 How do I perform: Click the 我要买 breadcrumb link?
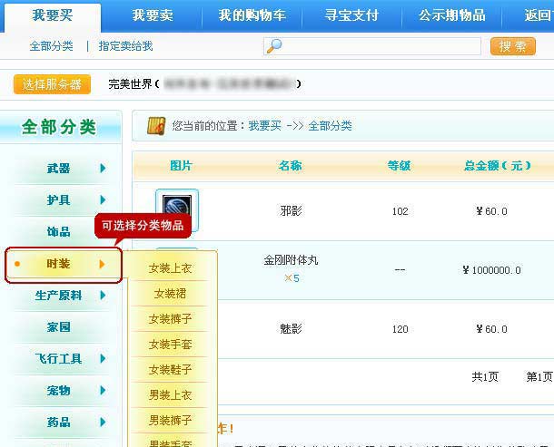tap(264, 126)
